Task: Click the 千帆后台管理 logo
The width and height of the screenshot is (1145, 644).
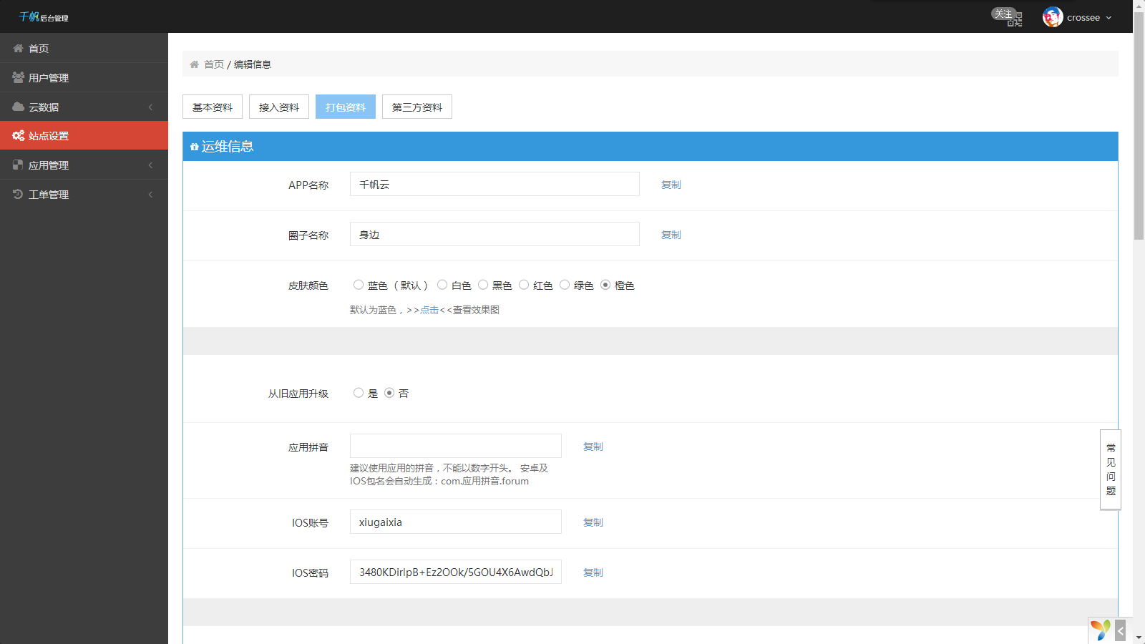Action: coord(44,16)
